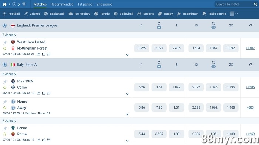The width and height of the screenshot is (259, 145).
Task: Switch to the Matches tab
Action: pos(40,4)
